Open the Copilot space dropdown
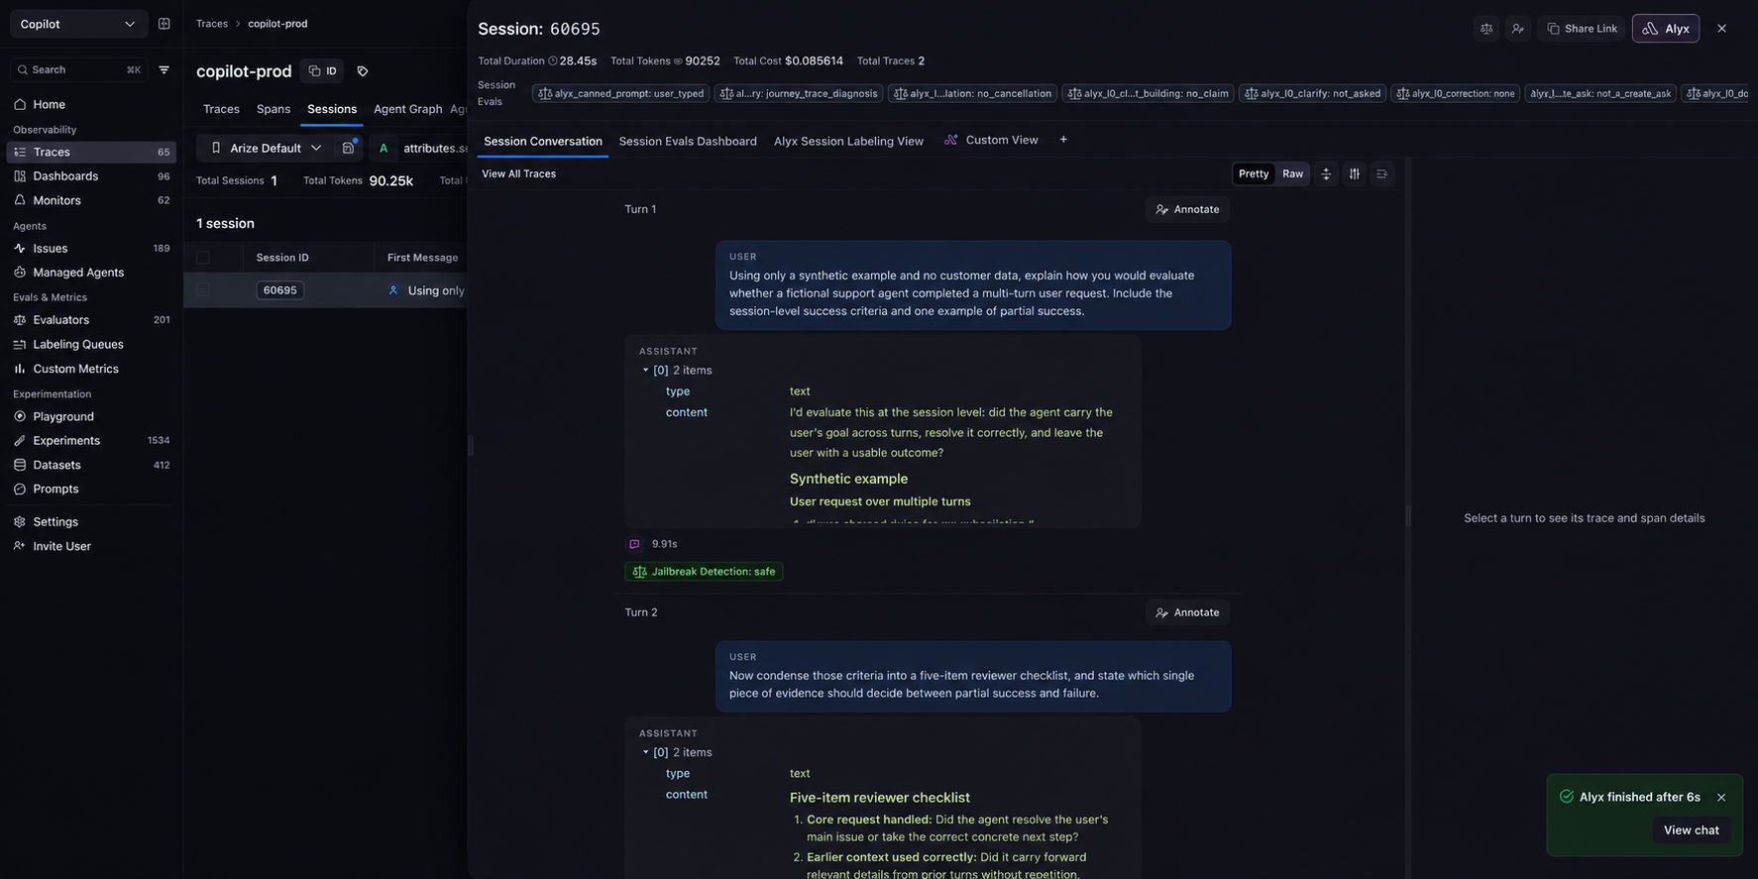This screenshot has height=879, width=1758. pos(78,24)
